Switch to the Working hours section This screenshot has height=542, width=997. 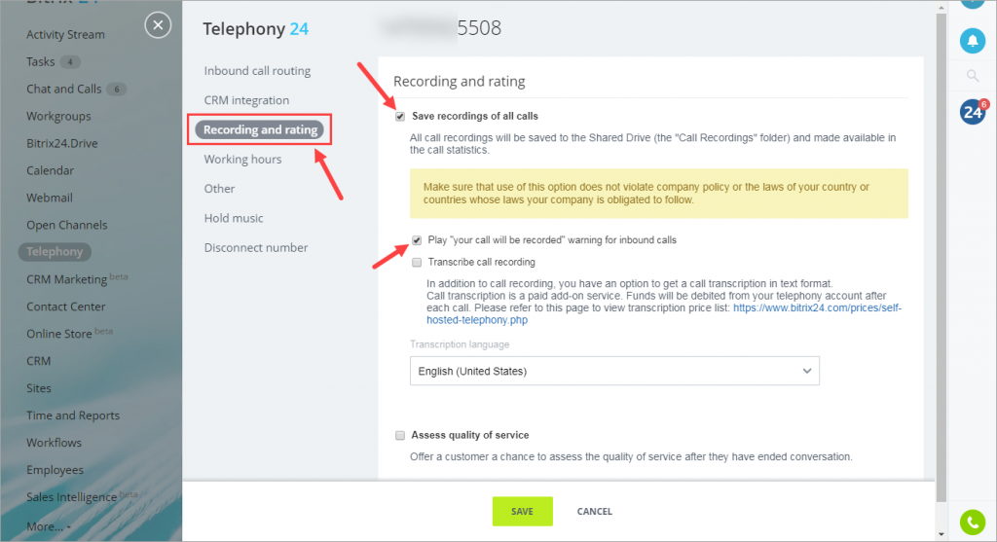(x=242, y=159)
